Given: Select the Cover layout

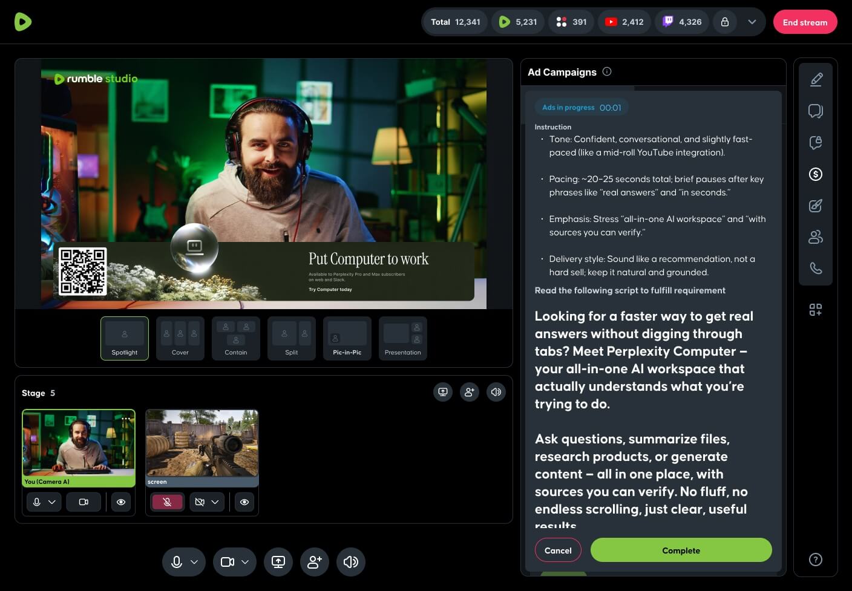Looking at the screenshot, I should coord(180,338).
